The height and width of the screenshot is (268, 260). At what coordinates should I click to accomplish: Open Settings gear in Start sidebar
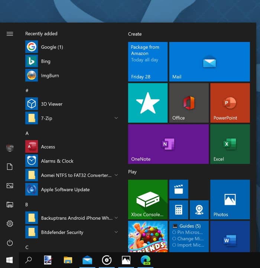pos(10,223)
